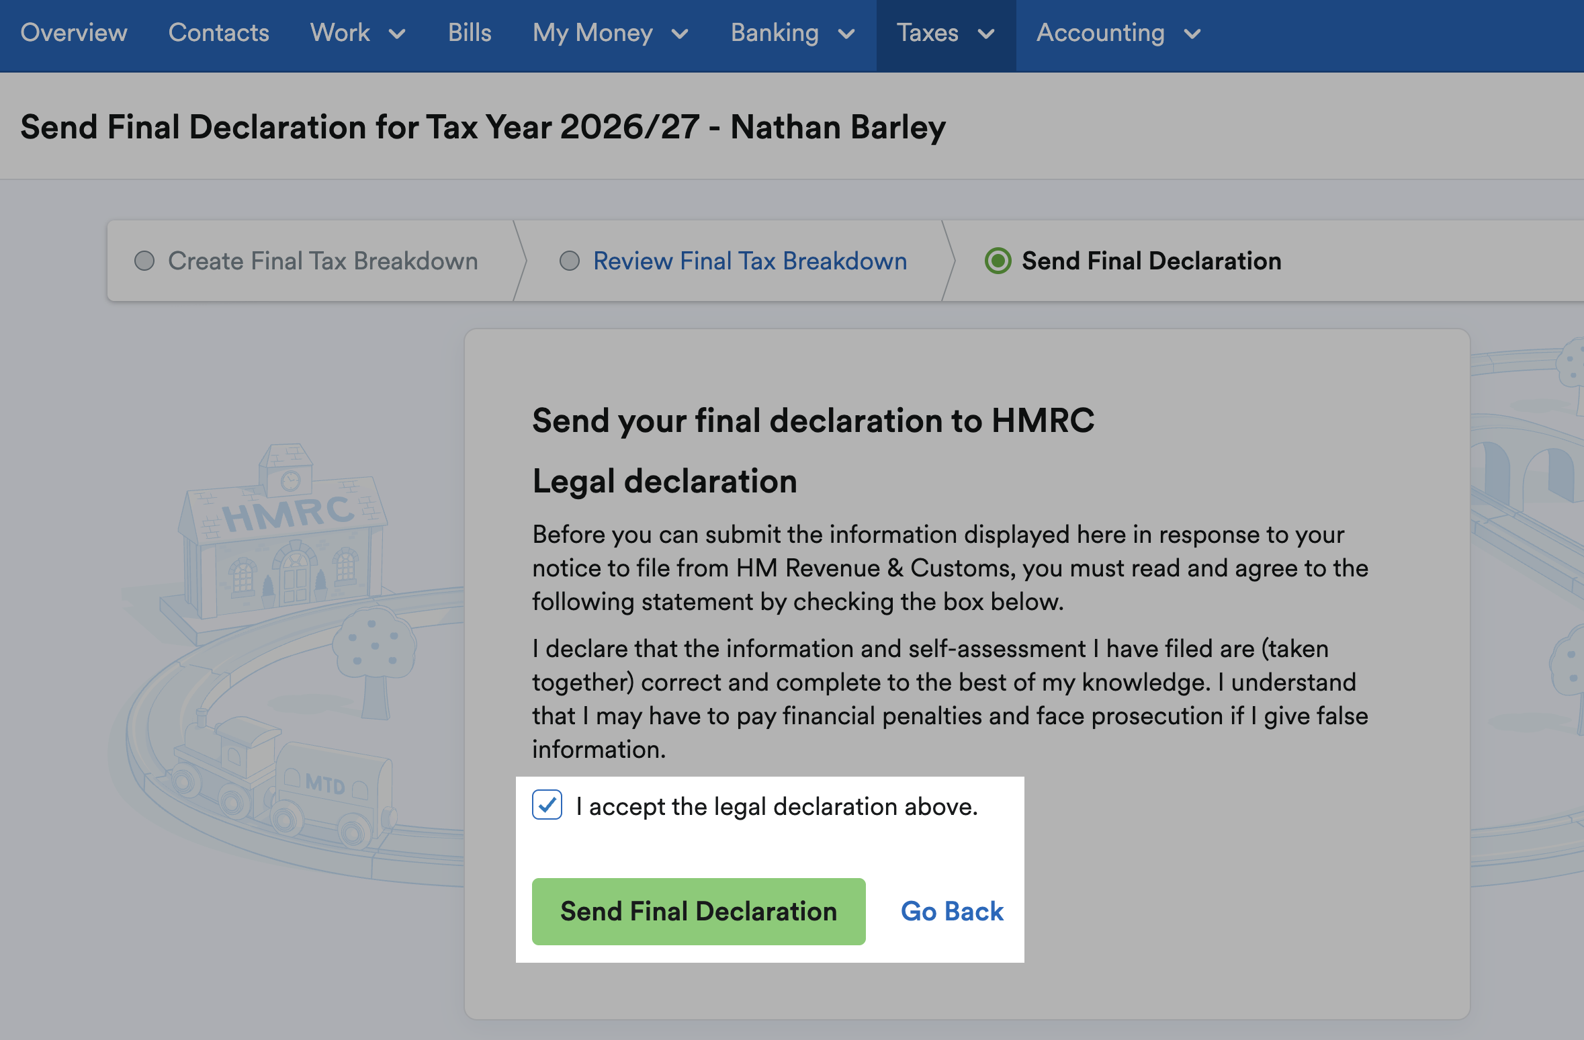Expand the Accounting dropdown menu

(1118, 33)
